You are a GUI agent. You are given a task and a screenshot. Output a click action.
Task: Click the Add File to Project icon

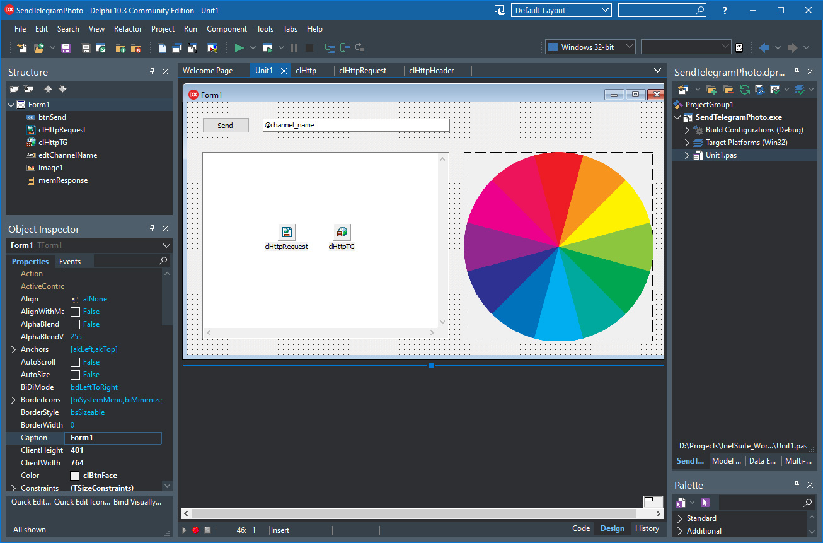(121, 48)
